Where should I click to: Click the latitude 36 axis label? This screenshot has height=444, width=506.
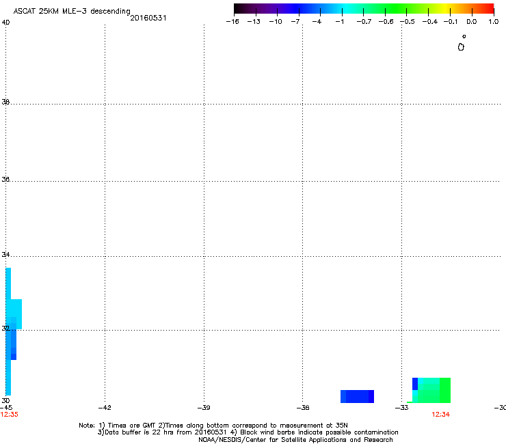pyautogui.click(x=5, y=179)
